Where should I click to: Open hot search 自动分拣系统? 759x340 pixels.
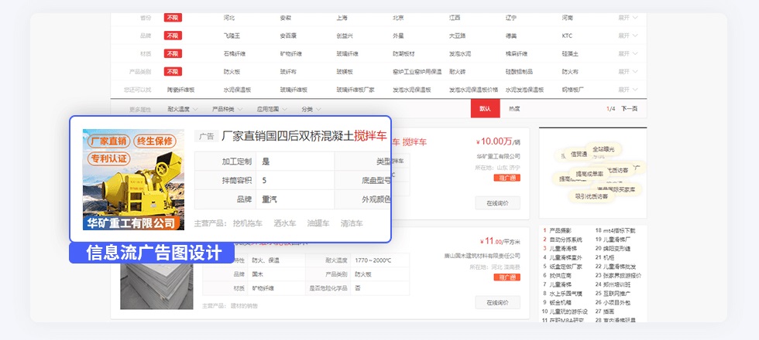pyautogui.click(x=566, y=240)
